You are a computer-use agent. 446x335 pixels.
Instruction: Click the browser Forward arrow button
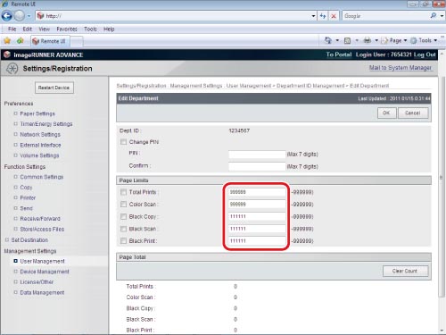(20, 16)
